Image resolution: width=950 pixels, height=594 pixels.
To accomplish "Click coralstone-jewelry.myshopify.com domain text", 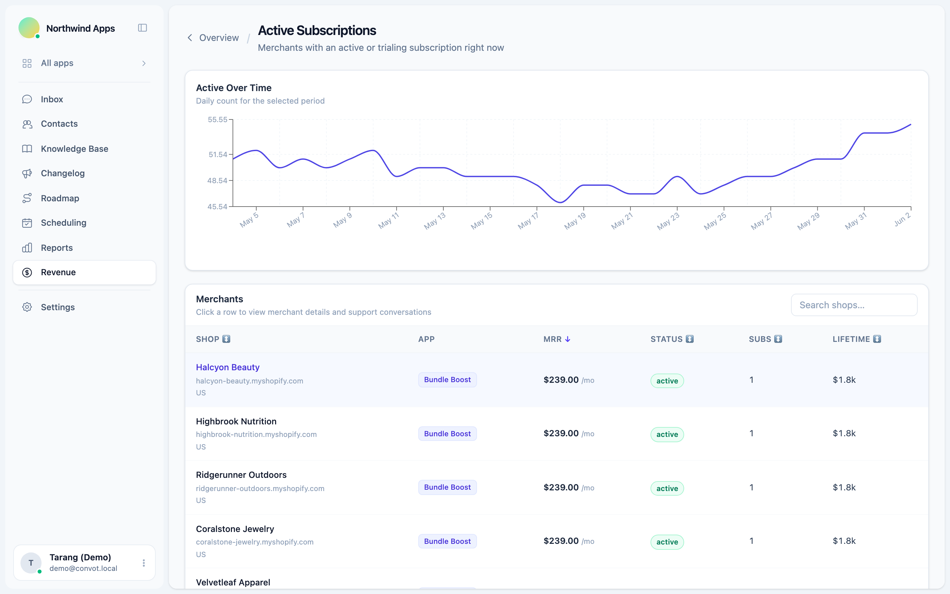I will [x=254, y=542].
